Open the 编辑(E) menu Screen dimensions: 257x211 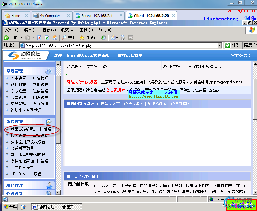tap(30, 30)
